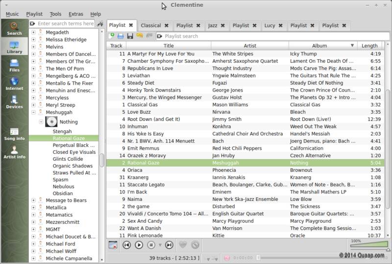Image resolution: width=392 pixels, height=264 pixels.
Task: Expand the Melvins artist node
Action: pos(33,47)
